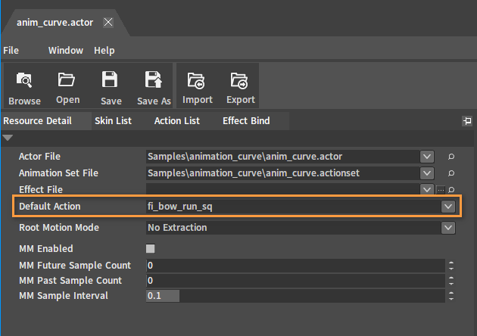This screenshot has width=477, height=336.
Task: Click the 'Default Action' label
Action: tap(50, 207)
